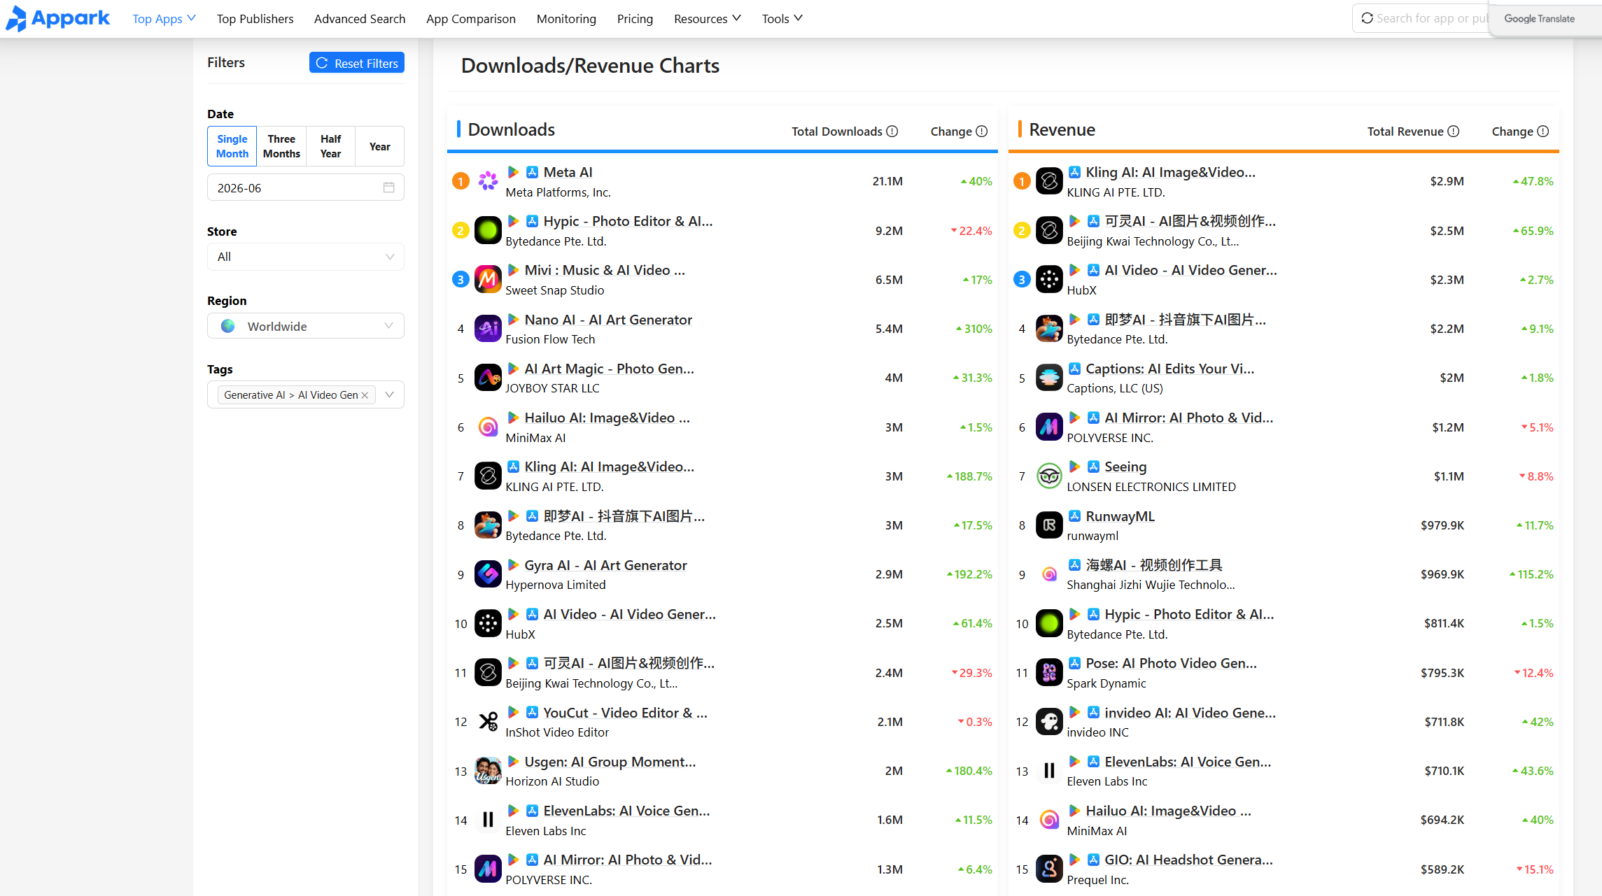Go to Advanced Search
Image resolution: width=1602 pixels, height=896 pixels.
pos(360,19)
